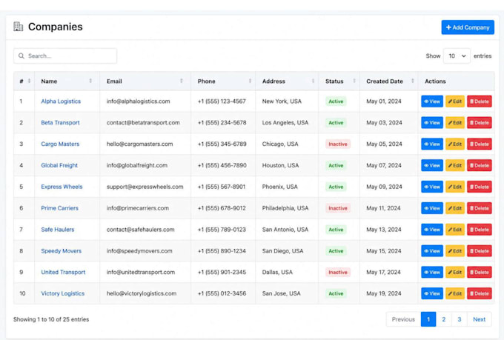Edit Safe Haulers entry
This screenshot has height=340, width=504.
(455, 230)
